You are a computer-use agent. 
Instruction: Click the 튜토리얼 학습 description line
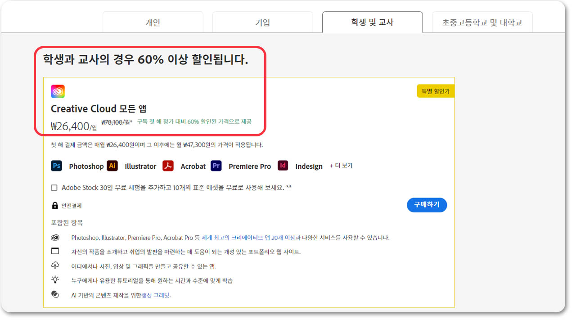pyautogui.click(x=152, y=281)
